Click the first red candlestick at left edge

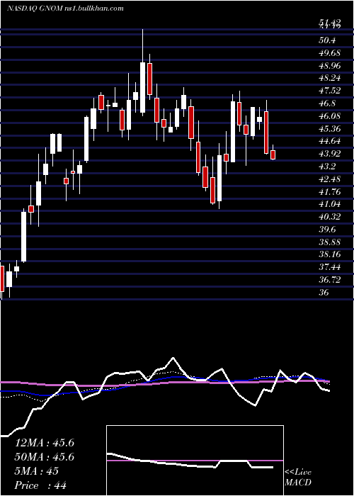click(2, 278)
